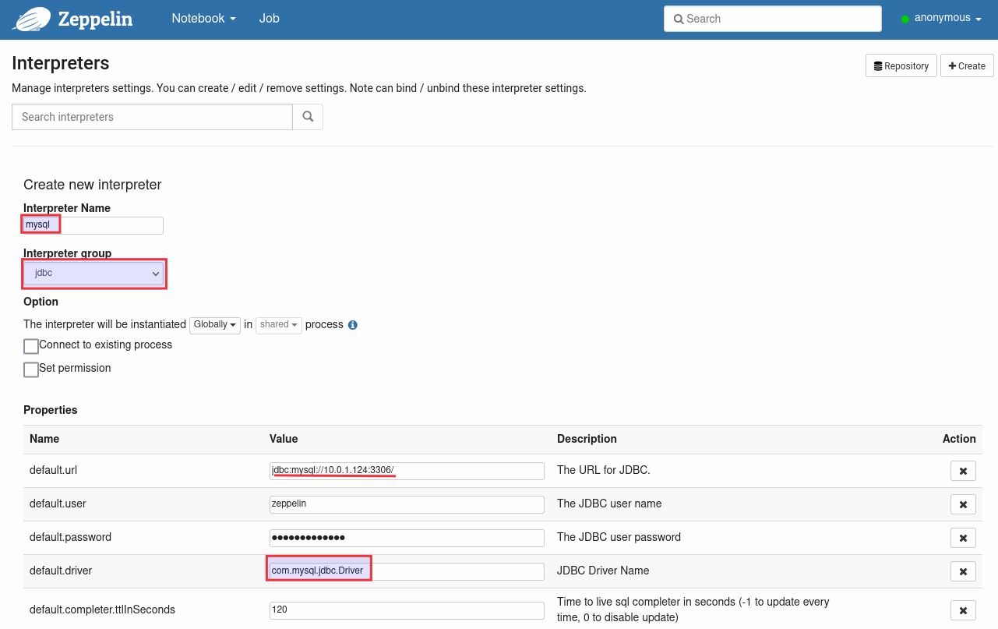Focus the top Search box
The image size is (998, 629).
772,19
